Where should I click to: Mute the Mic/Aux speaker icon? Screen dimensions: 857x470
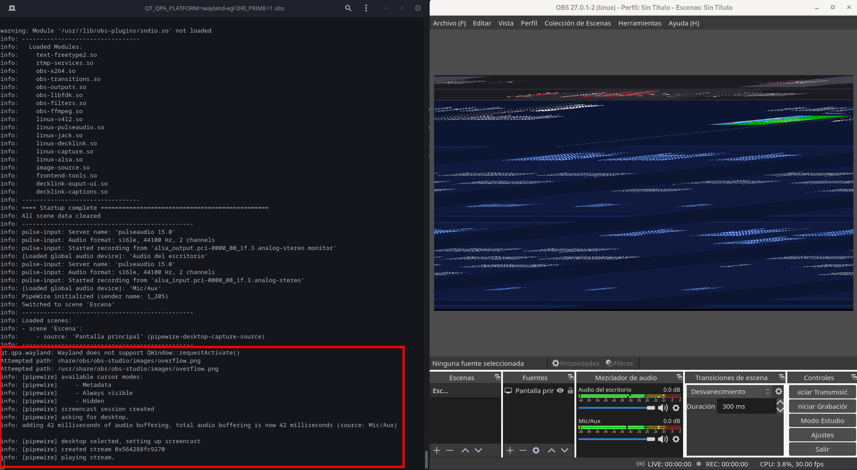pos(663,439)
